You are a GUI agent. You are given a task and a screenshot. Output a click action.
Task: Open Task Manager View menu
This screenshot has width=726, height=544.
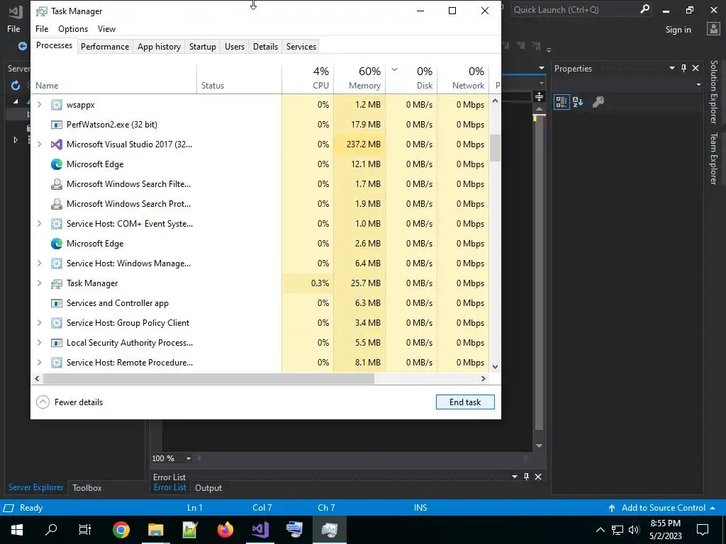[106, 28]
